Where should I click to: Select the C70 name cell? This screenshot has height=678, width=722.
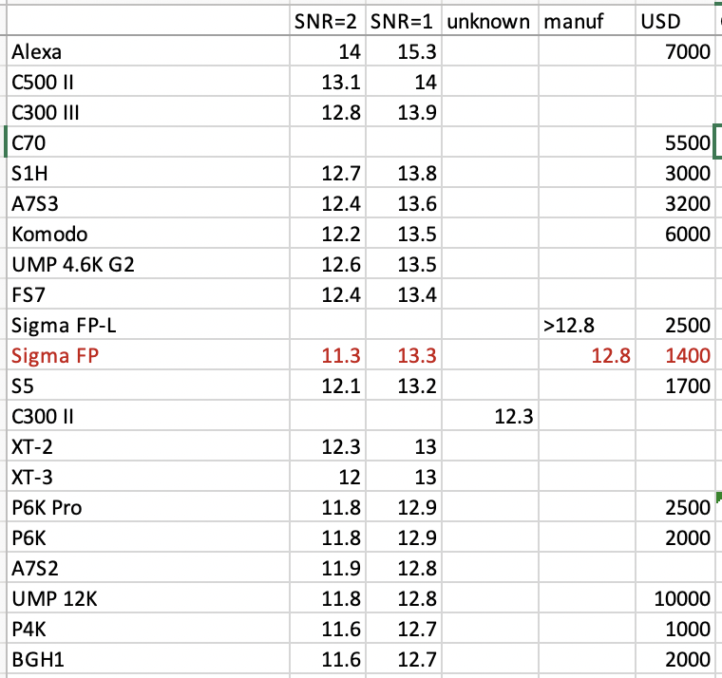coord(148,141)
